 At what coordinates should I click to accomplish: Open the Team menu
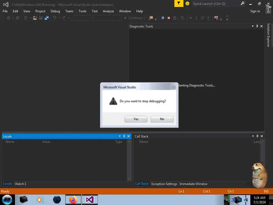pyautogui.click(x=69, y=11)
